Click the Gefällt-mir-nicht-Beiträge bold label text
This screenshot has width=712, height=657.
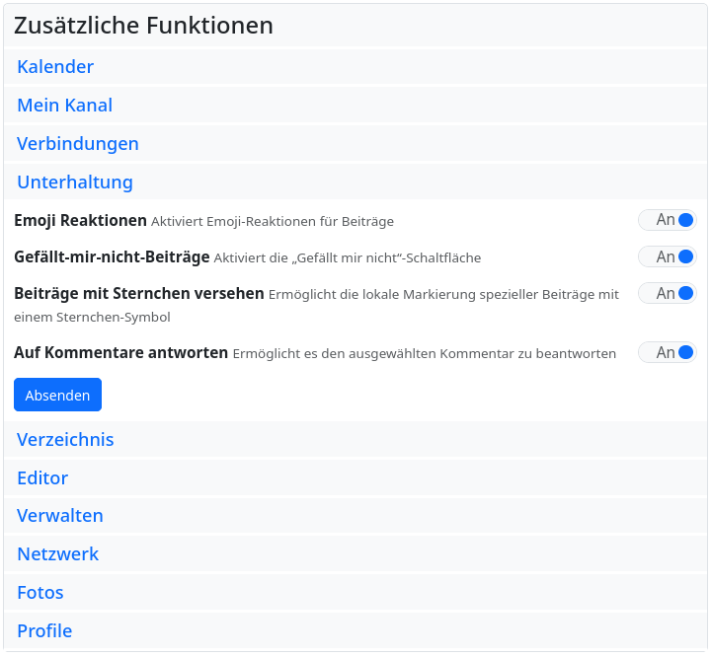click(x=112, y=257)
